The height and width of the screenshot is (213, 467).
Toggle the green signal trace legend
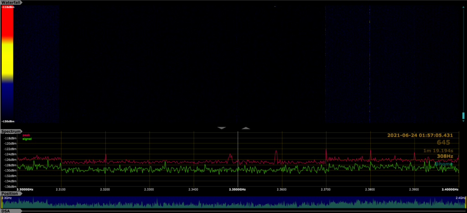[x=26, y=138]
